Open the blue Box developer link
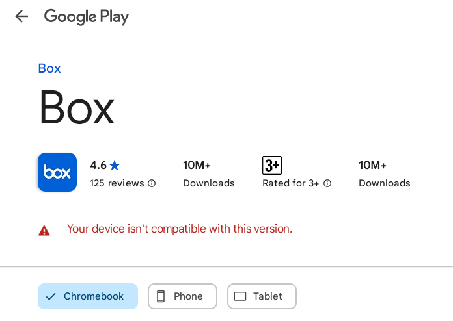Viewport: 453px width, 321px height. 49,69
